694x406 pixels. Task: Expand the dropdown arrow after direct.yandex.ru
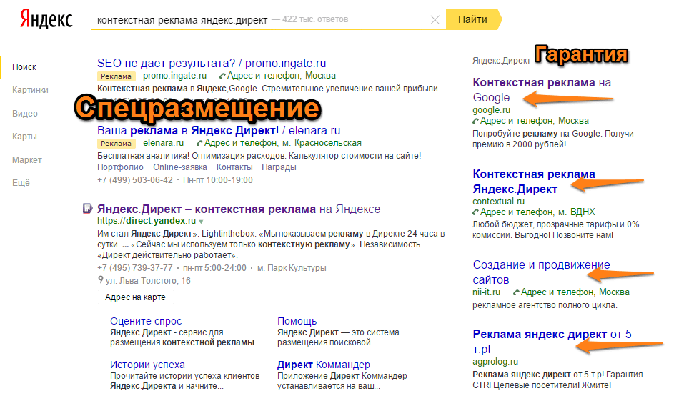201,222
